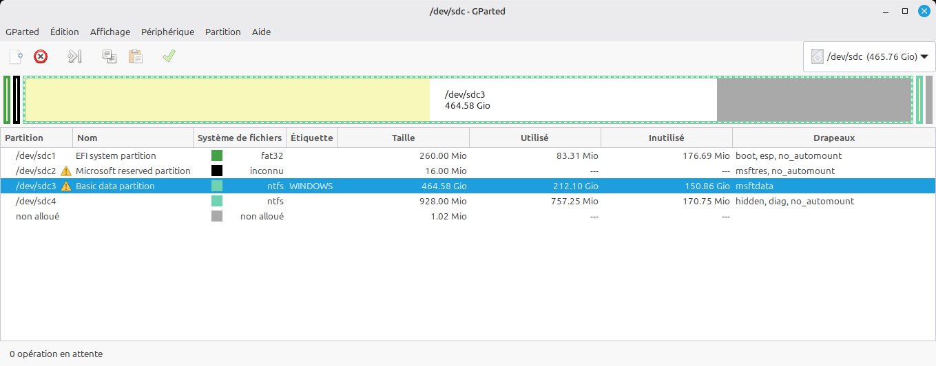
Task: Click the /dev/sdc3 block in disk map
Action: 468,100
